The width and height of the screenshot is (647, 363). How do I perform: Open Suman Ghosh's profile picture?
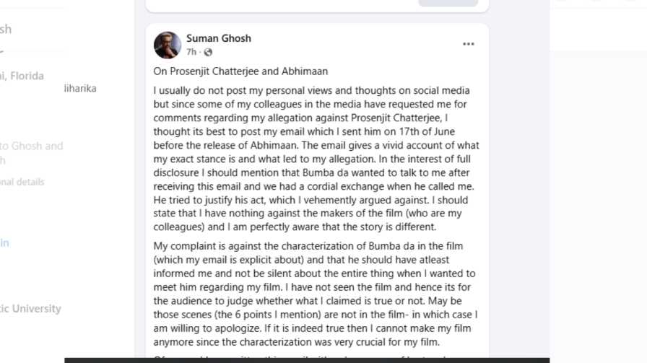(x=167, y=45)
